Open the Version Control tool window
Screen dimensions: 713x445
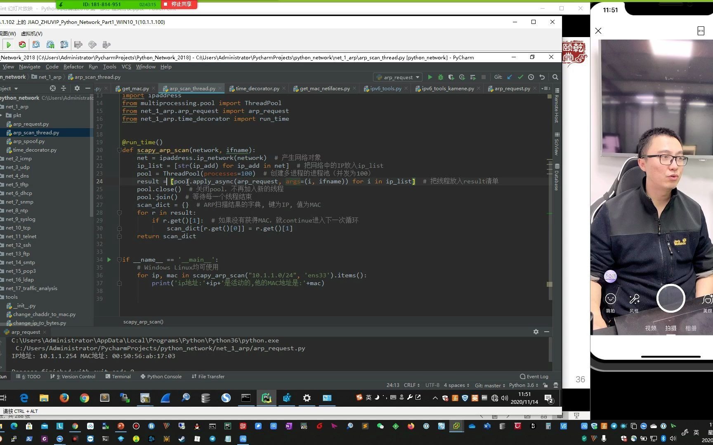tap(73, 377)
